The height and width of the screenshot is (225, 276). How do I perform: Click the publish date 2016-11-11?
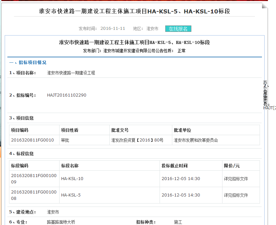(113, 29)
